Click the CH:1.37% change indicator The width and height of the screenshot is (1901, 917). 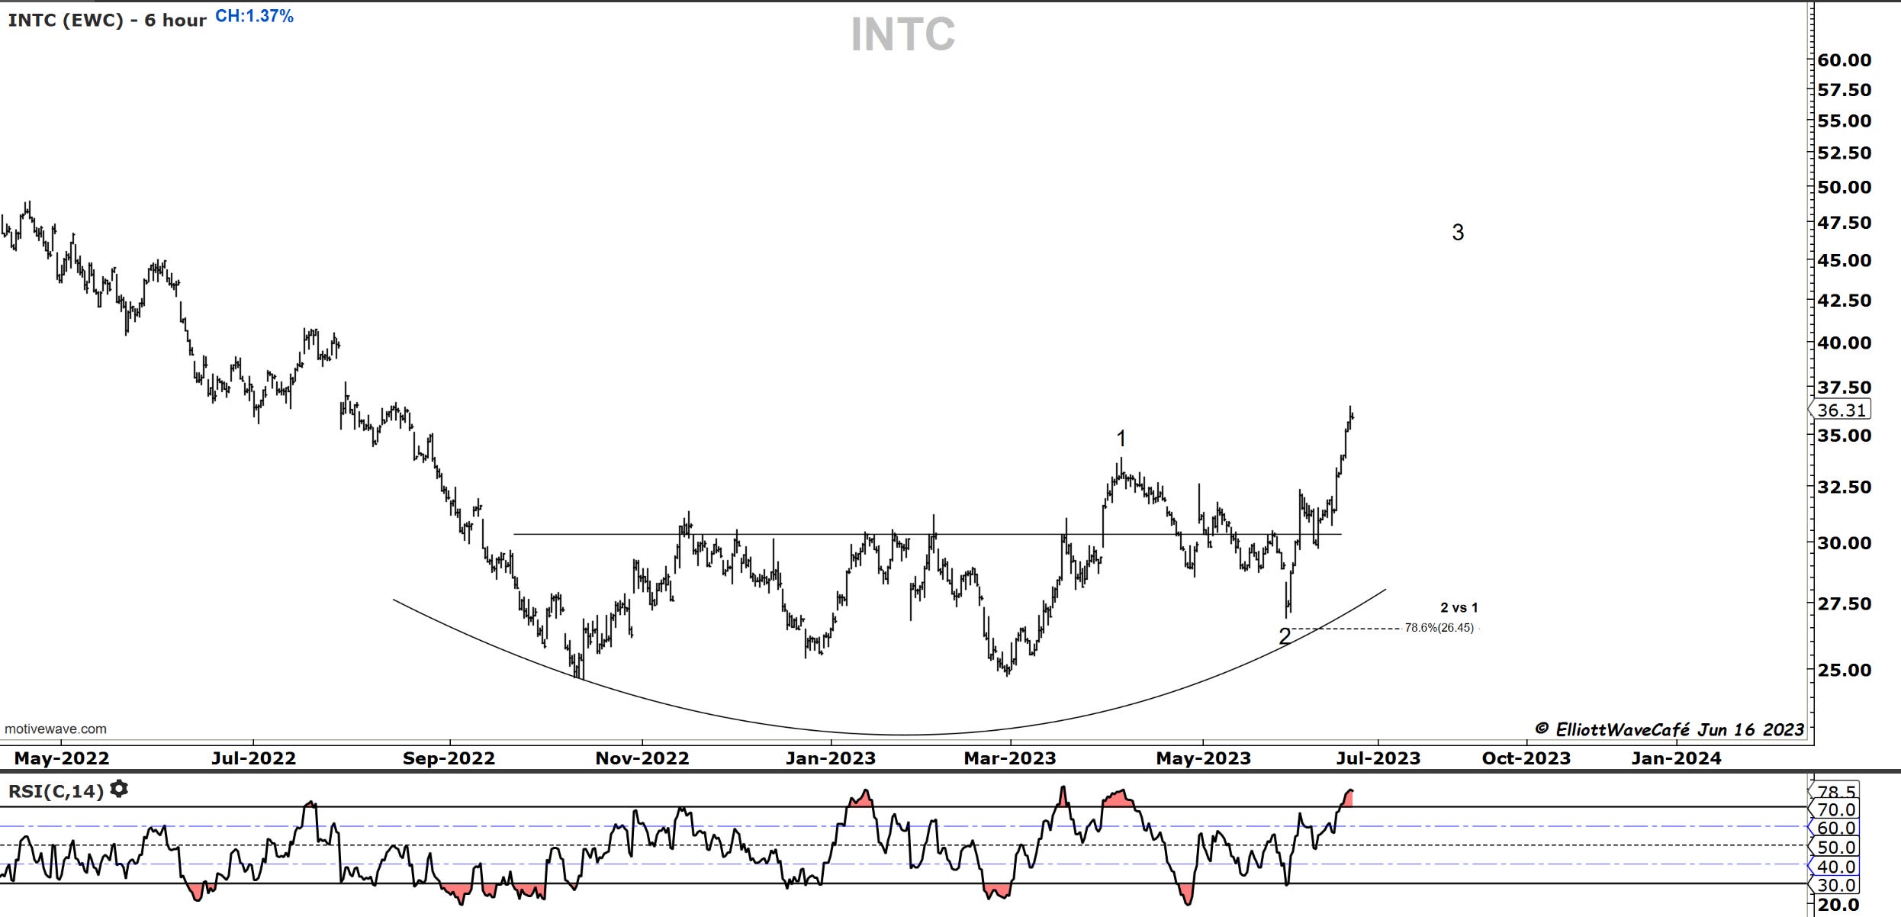point(254,17)
